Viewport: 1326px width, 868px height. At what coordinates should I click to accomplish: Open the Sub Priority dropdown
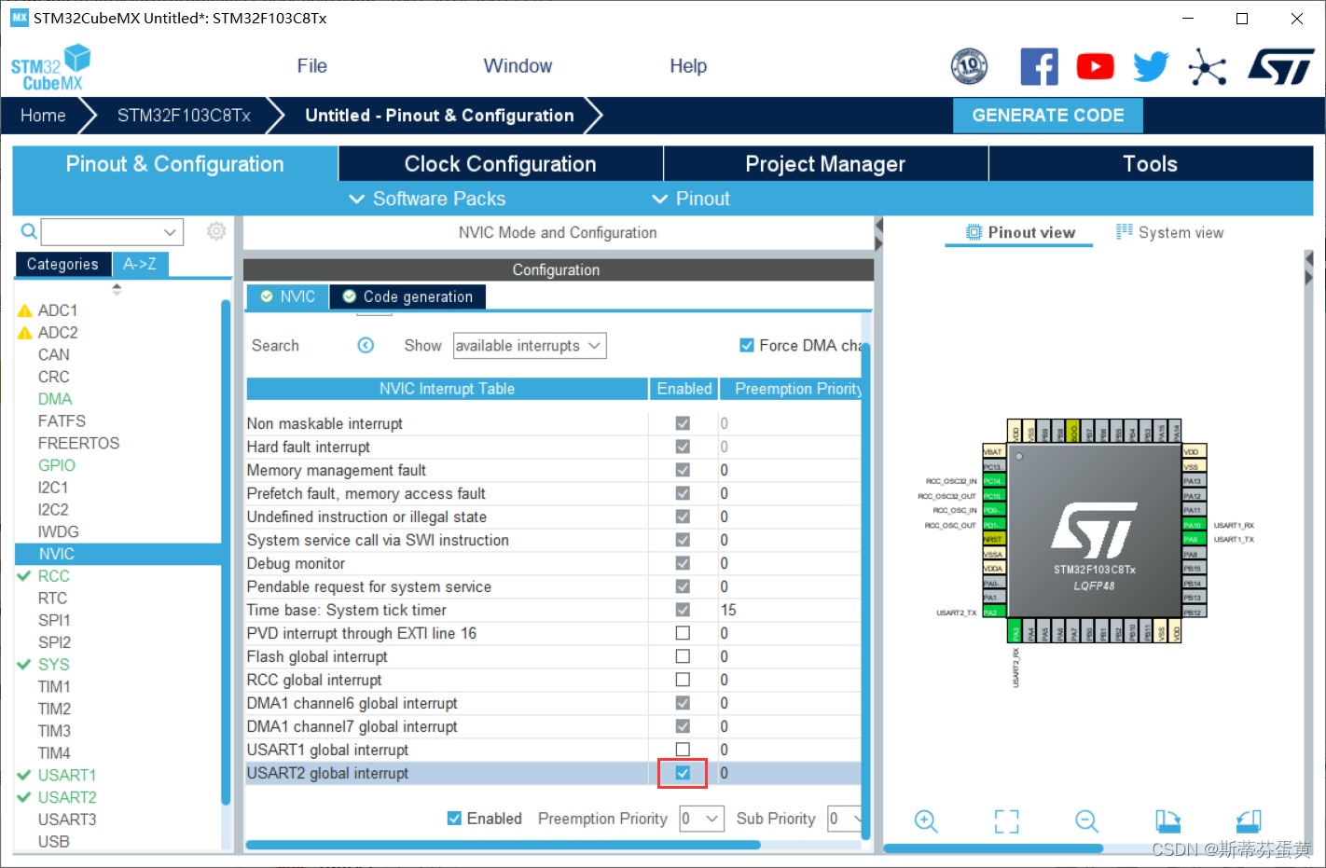point(844,819)
